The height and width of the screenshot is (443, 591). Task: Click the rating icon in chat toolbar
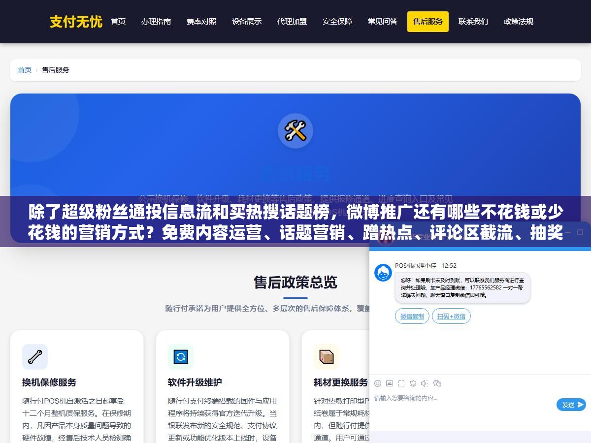pyautogui.click(x=413, y=383)
